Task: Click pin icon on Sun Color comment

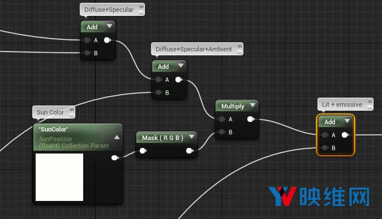Action: (x=72, y=109)
